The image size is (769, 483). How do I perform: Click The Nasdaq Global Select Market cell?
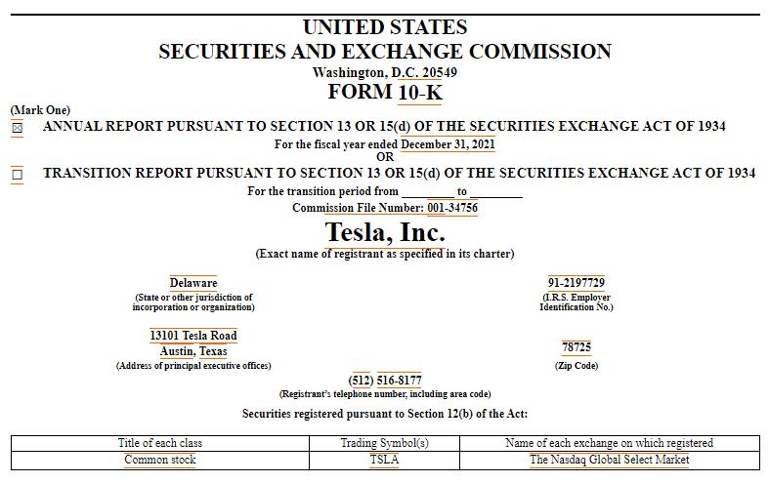(x=609, y=460)
